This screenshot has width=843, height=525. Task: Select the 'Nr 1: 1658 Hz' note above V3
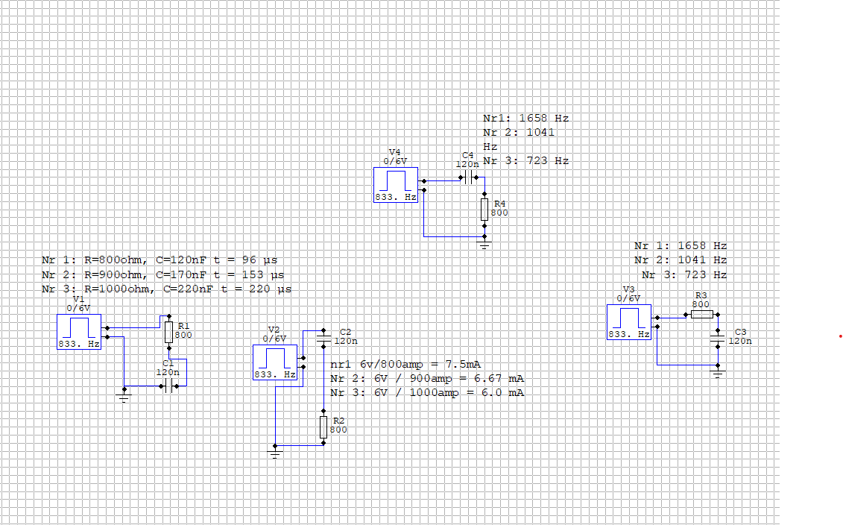click(x=681, y=246)
